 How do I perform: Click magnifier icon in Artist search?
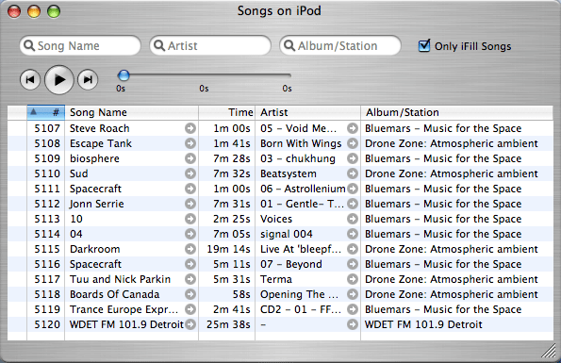[x=158, y=45]
